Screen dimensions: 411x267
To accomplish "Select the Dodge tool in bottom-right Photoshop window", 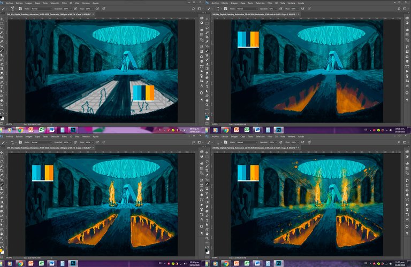I will pyautogui.click(x=208, y=211).
